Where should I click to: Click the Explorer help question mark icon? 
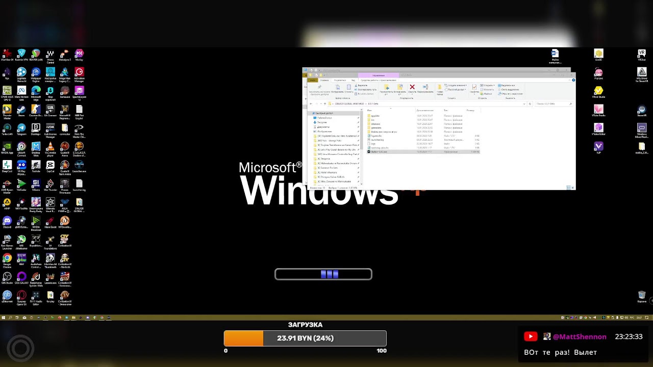[573, 80]
